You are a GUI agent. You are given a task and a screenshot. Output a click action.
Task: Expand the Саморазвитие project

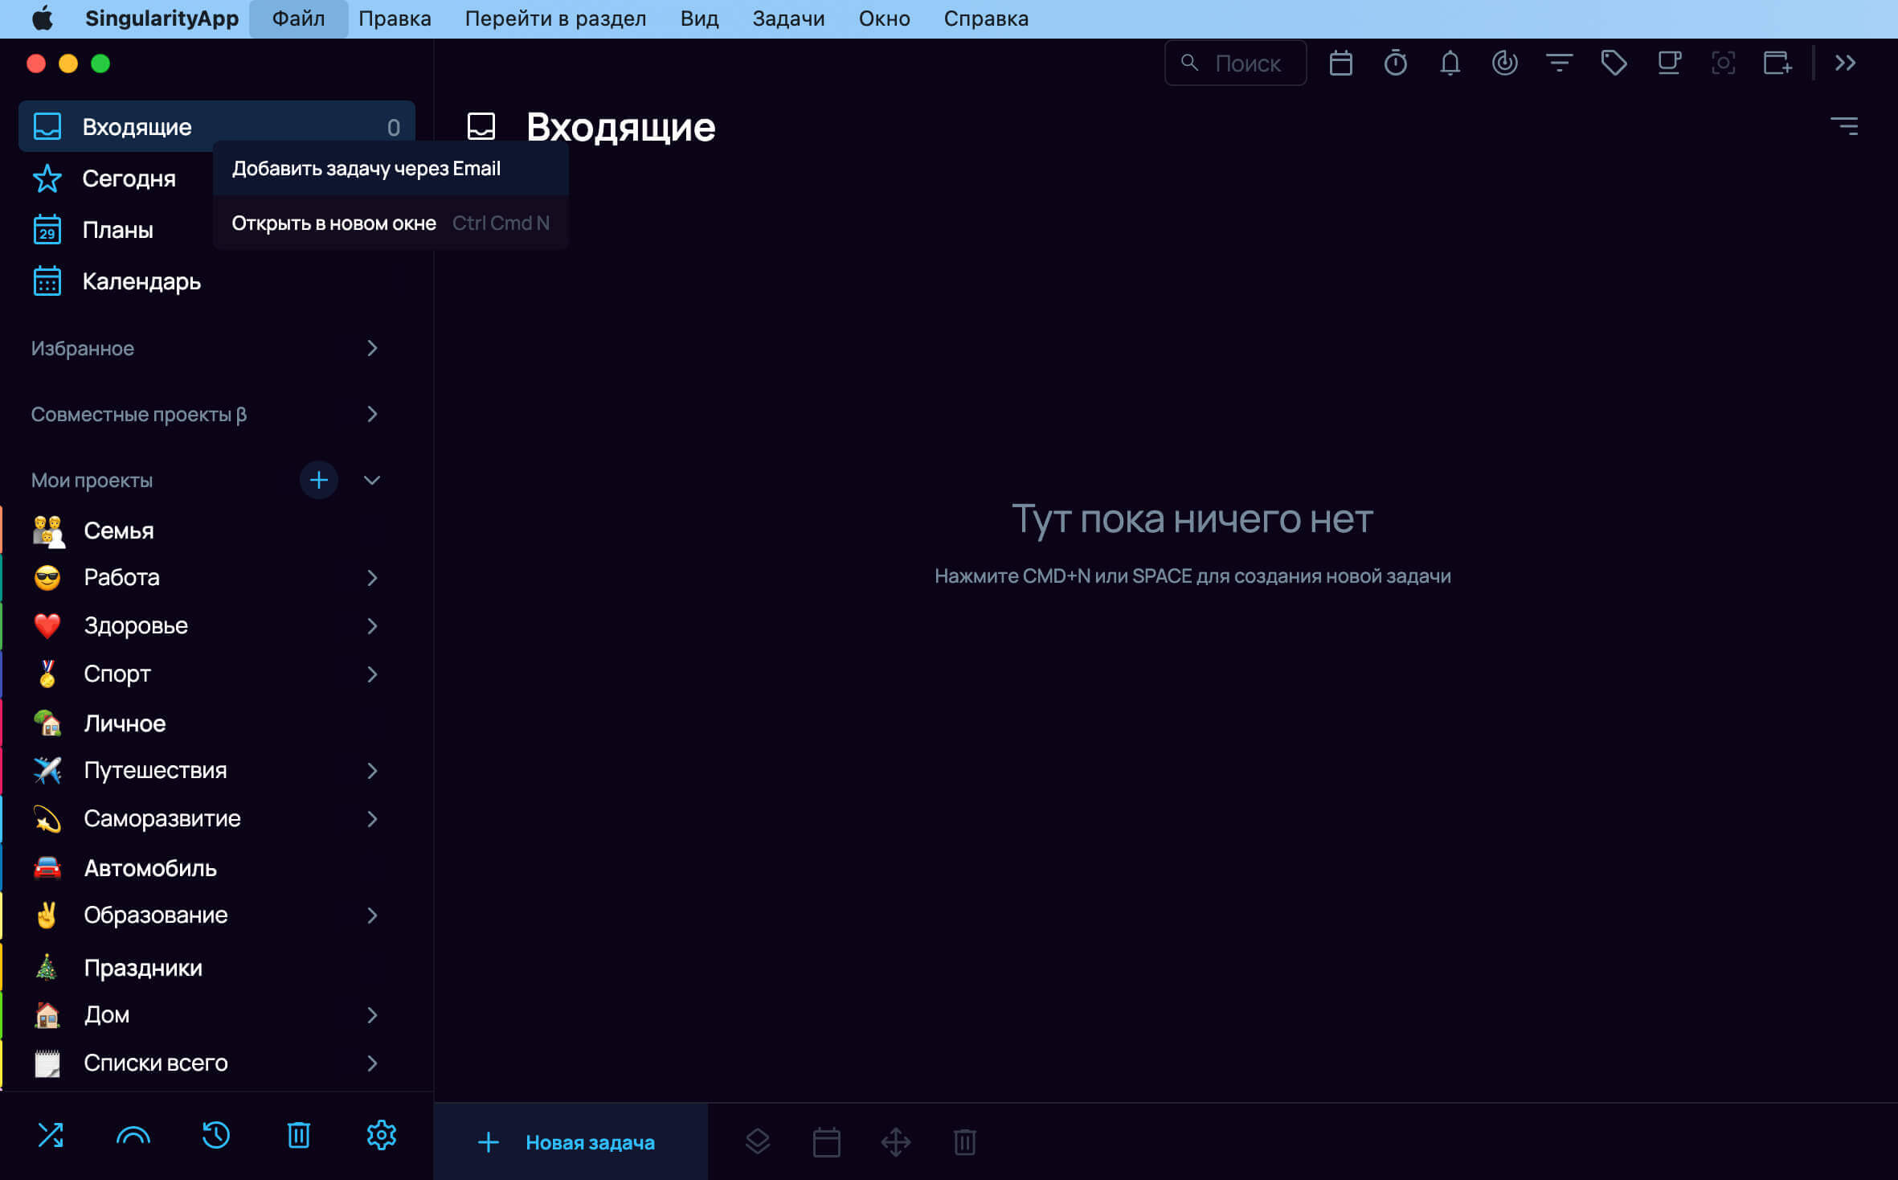371,818
